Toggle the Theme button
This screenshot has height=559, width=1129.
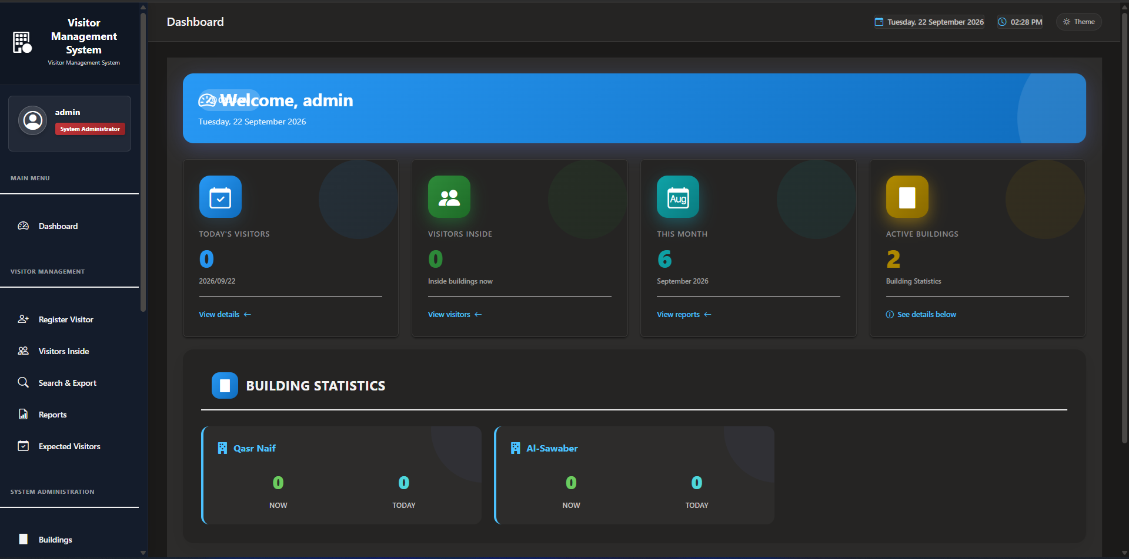click(1079, 22)
